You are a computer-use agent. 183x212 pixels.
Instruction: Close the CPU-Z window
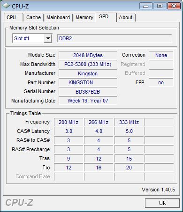[x=174, y=6]
